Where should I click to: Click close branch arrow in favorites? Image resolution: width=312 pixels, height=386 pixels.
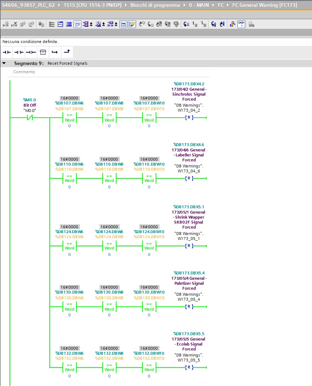click(x=67, y=52)
